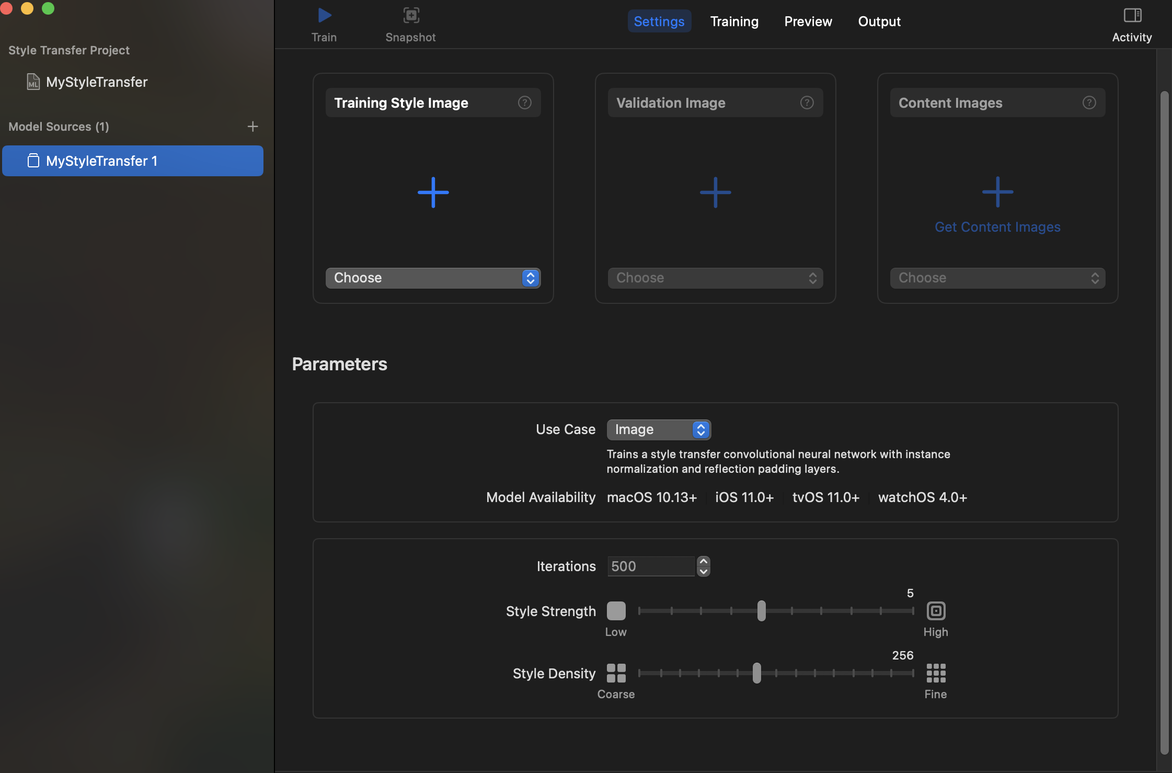1172x773 pixels.
Task: Switch to the Training tab
Action: click(734, 21)
